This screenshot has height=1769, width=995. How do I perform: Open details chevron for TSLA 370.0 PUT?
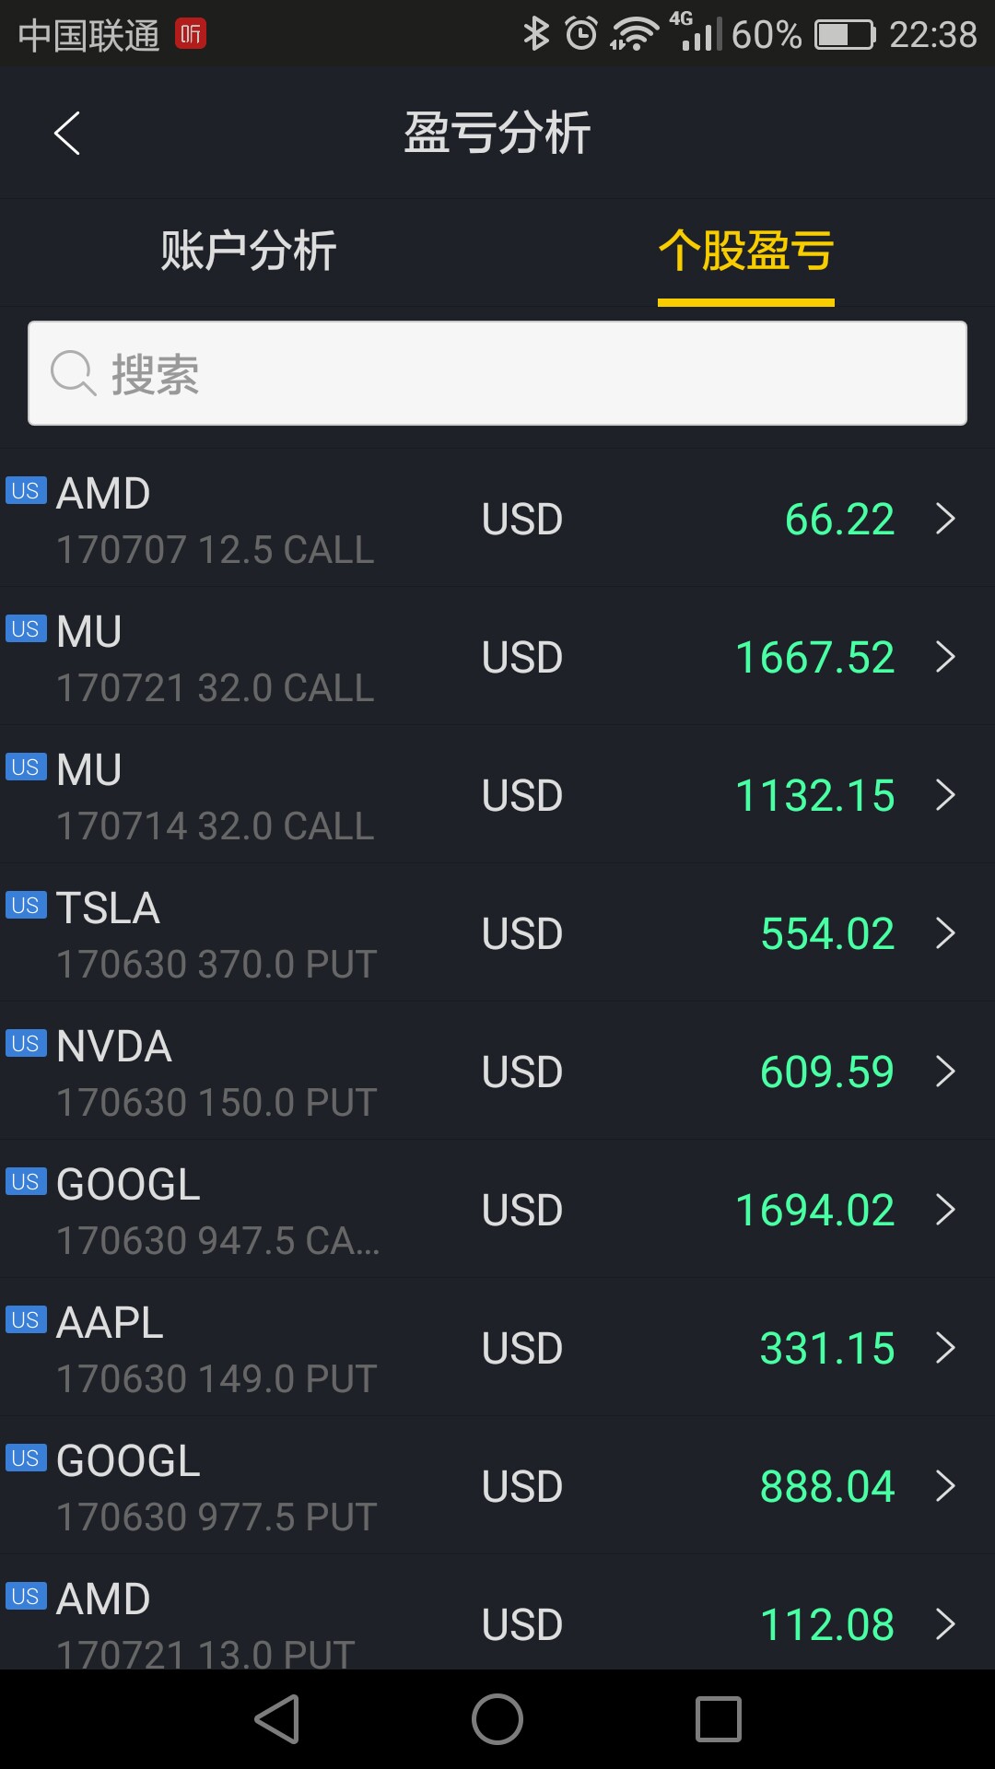(945, 933)
